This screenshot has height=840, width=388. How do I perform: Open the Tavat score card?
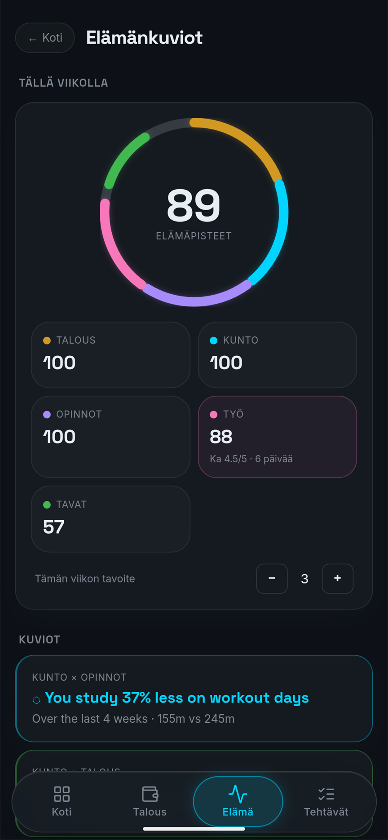110,519
